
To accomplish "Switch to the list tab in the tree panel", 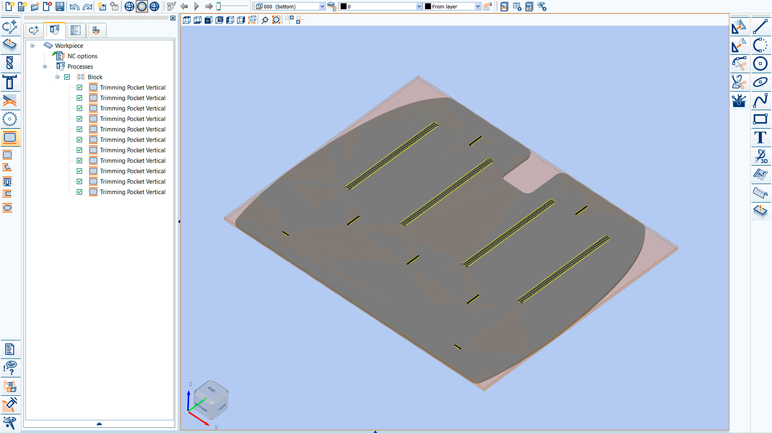I will (x=75, y=30).
